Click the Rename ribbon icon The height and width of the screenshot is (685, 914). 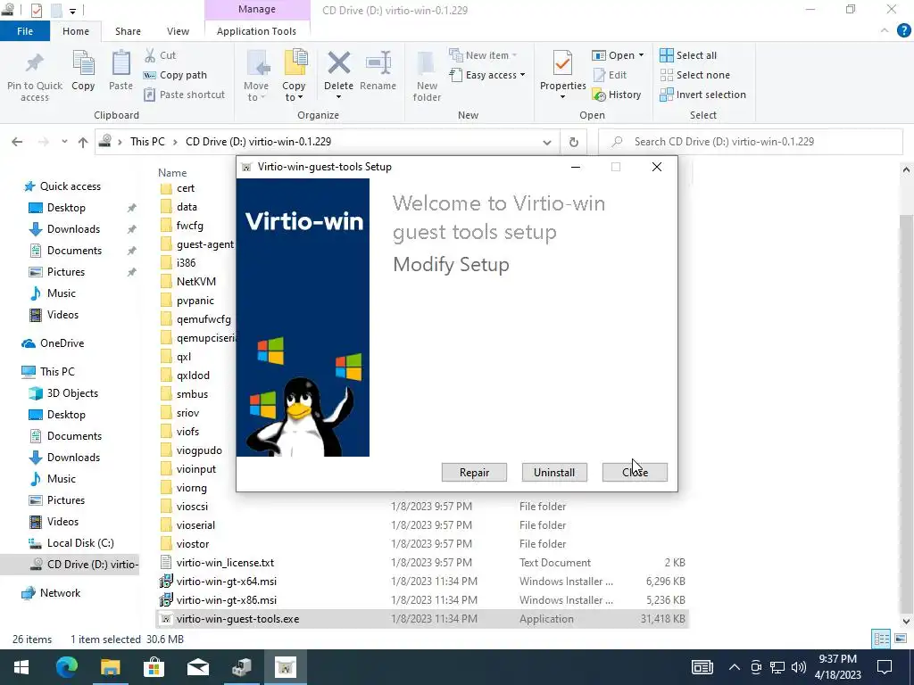point(378,63)
